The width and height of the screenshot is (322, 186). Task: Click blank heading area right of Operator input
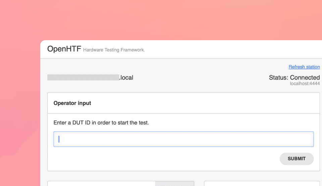click(x=201, y=103)
